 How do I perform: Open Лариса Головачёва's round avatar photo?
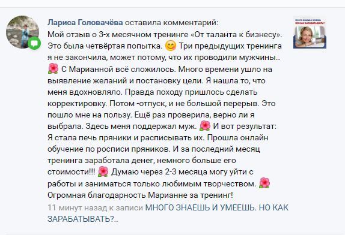[x=22, y=32]
